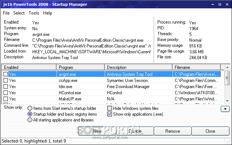Tick the checkbox for fdm.exe row
The image size is (232, 145).
[6, 86]
